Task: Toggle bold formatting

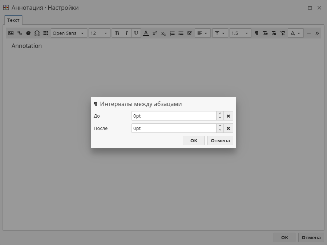Action: [x=117, y=33]
